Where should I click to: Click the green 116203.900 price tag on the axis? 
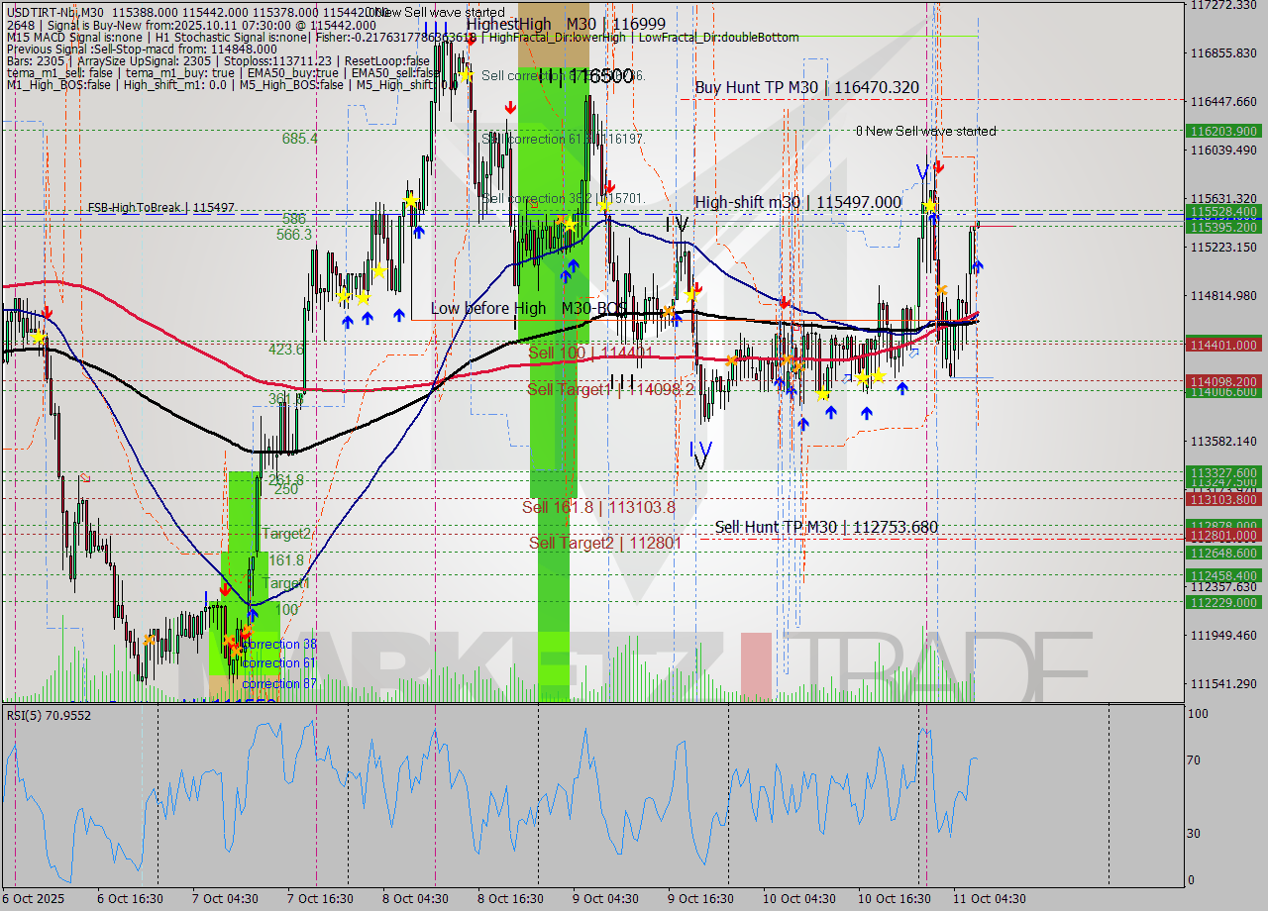coord(1225,131)
